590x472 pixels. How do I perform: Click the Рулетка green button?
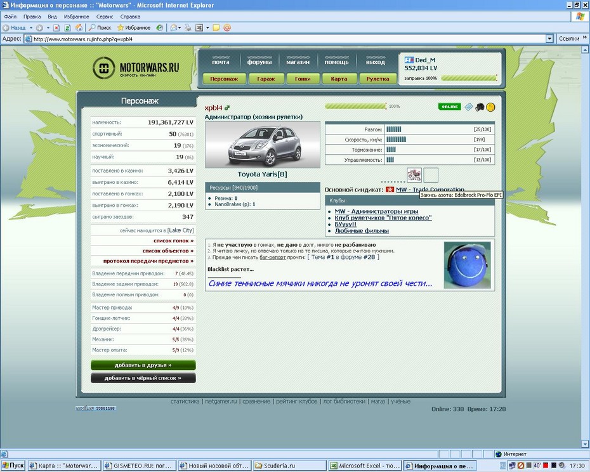pos(377,79)
